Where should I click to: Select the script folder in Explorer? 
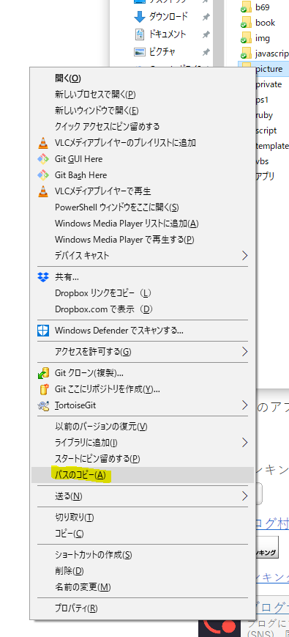(266, 130)
